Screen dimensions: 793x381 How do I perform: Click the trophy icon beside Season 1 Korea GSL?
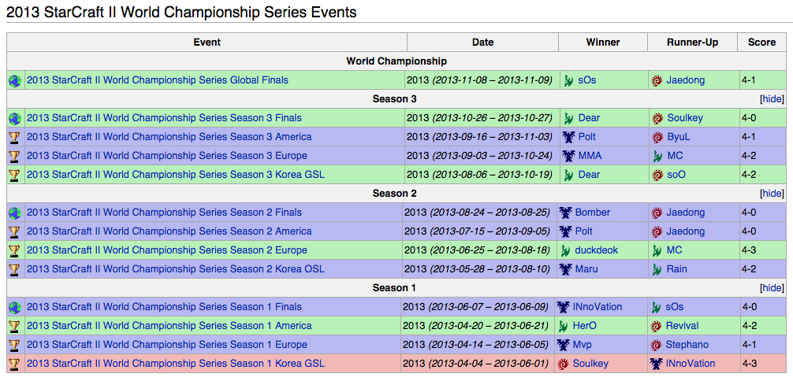tap(15, 364)
